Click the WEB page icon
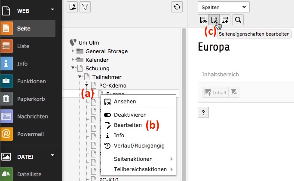The image size is (294, 181). tap(6, 11)
